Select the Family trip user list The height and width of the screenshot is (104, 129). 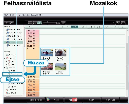coord(12,74)
